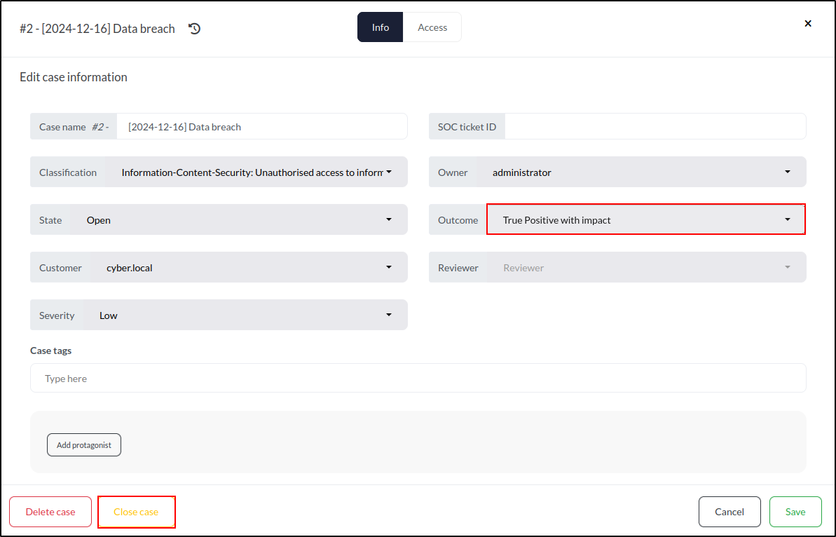Open the Classification dropdown
The width and height of the screenshot is (836, 537).
point(256,172)
